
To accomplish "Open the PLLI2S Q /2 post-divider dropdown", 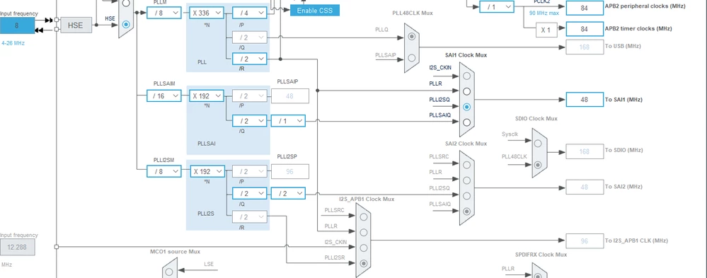I will [x=288, y=193].
